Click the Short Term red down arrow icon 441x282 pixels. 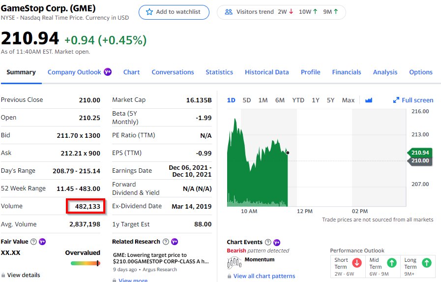tap(357, 263)
